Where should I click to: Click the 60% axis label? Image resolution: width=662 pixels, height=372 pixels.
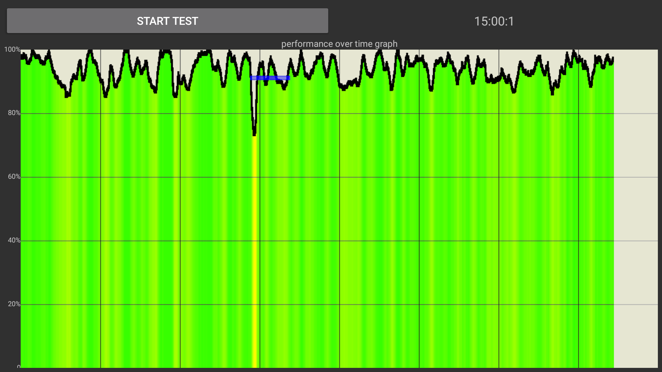pos(14,177)
